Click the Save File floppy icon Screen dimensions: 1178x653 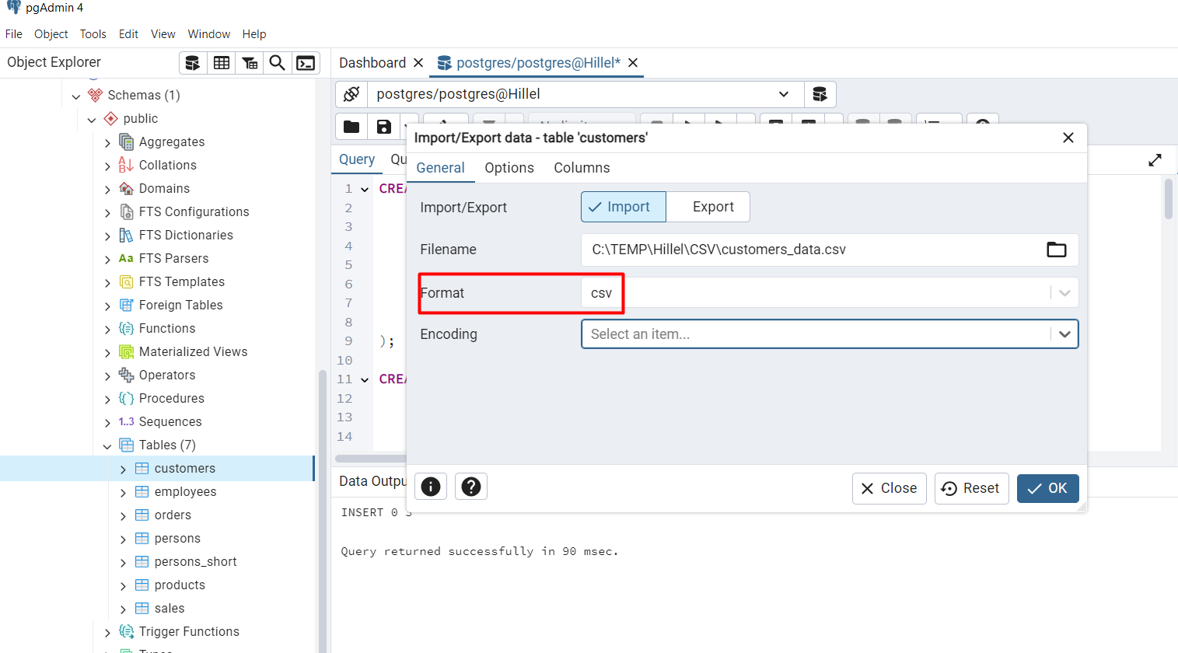point(384,127)
